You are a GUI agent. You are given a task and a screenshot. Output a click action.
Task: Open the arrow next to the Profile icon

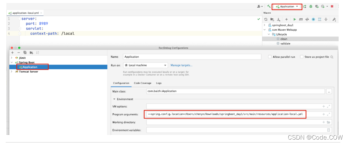click(x=327, y=7)
